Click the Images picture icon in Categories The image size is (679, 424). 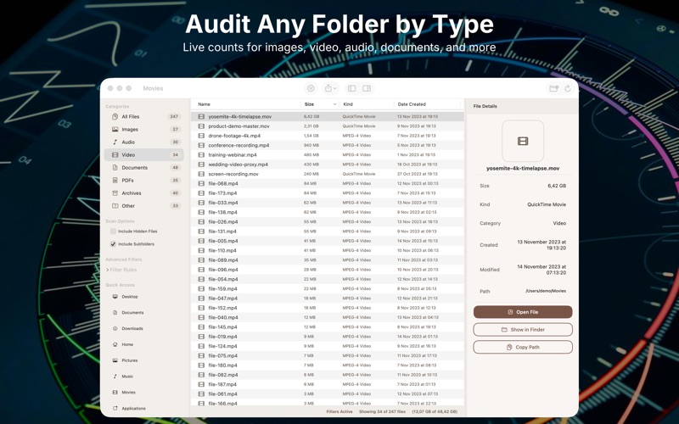tap(115, 130)
